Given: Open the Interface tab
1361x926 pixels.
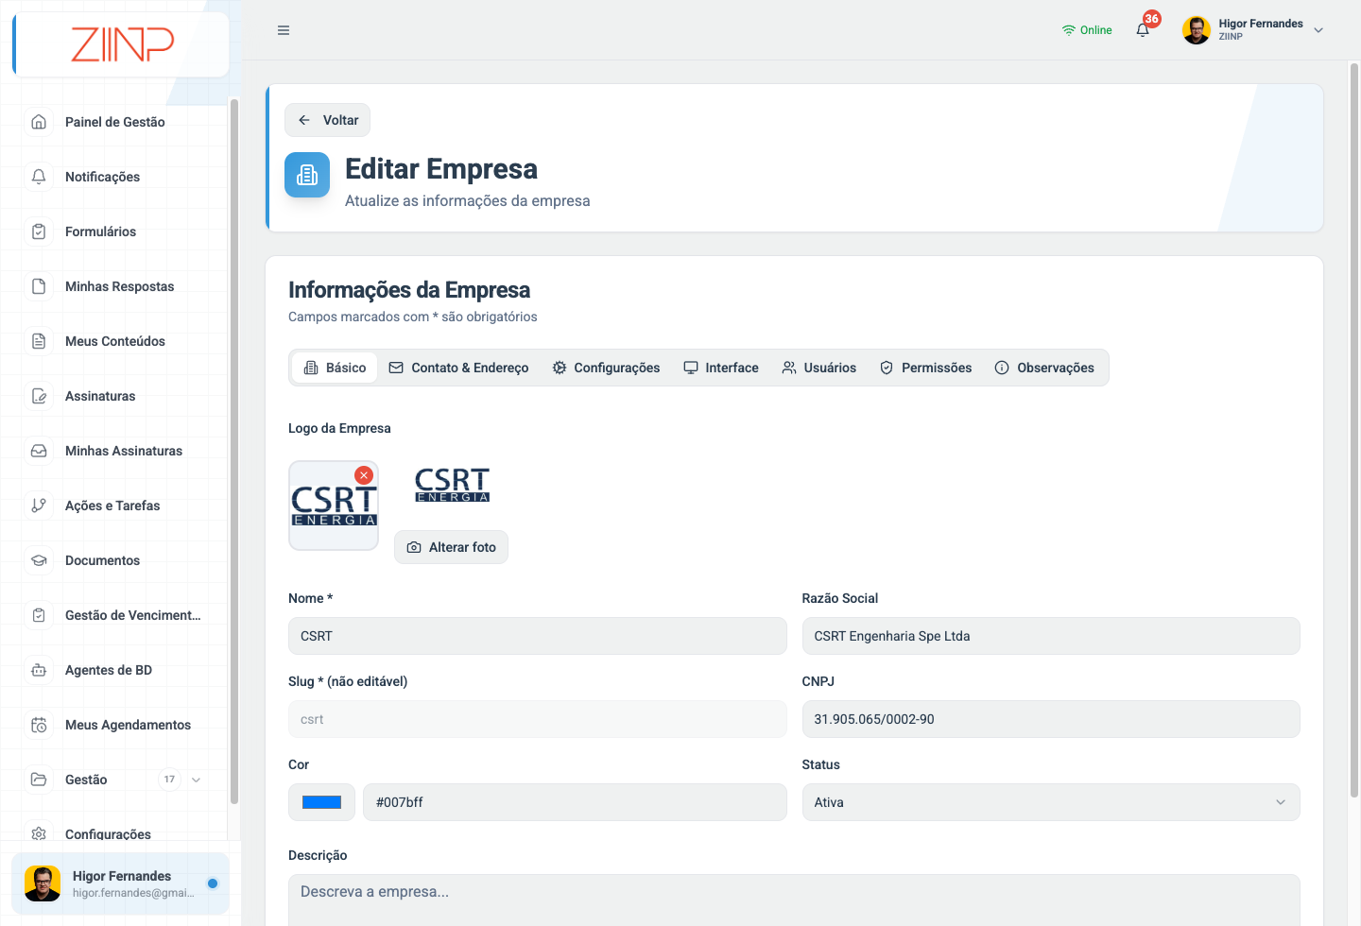Looking at the screenshot, I should [721, 368].
